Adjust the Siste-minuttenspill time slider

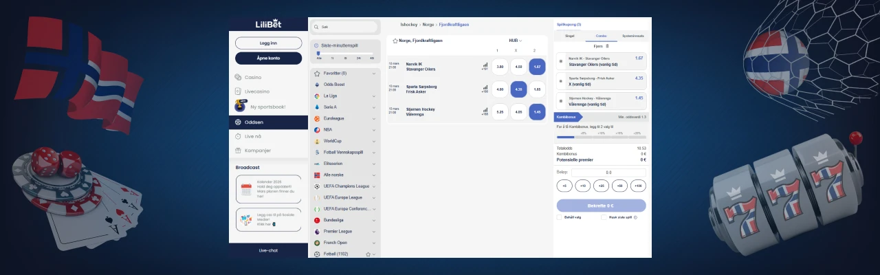319,53
